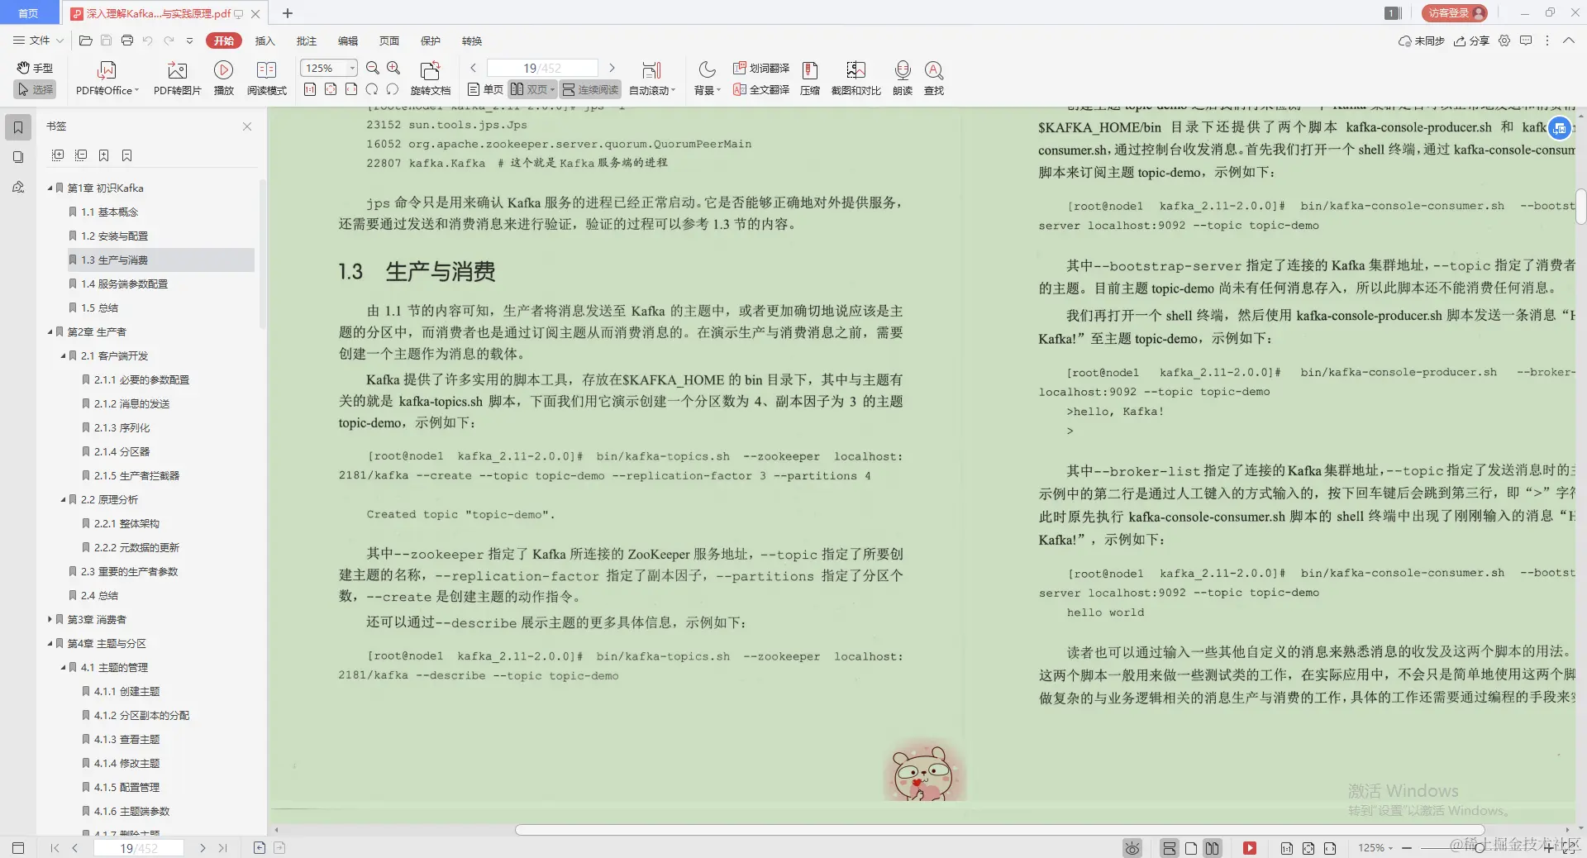Open the 划词翻译 translation tool
Viewport: 1587px width, 858px height.
[760, 69]
